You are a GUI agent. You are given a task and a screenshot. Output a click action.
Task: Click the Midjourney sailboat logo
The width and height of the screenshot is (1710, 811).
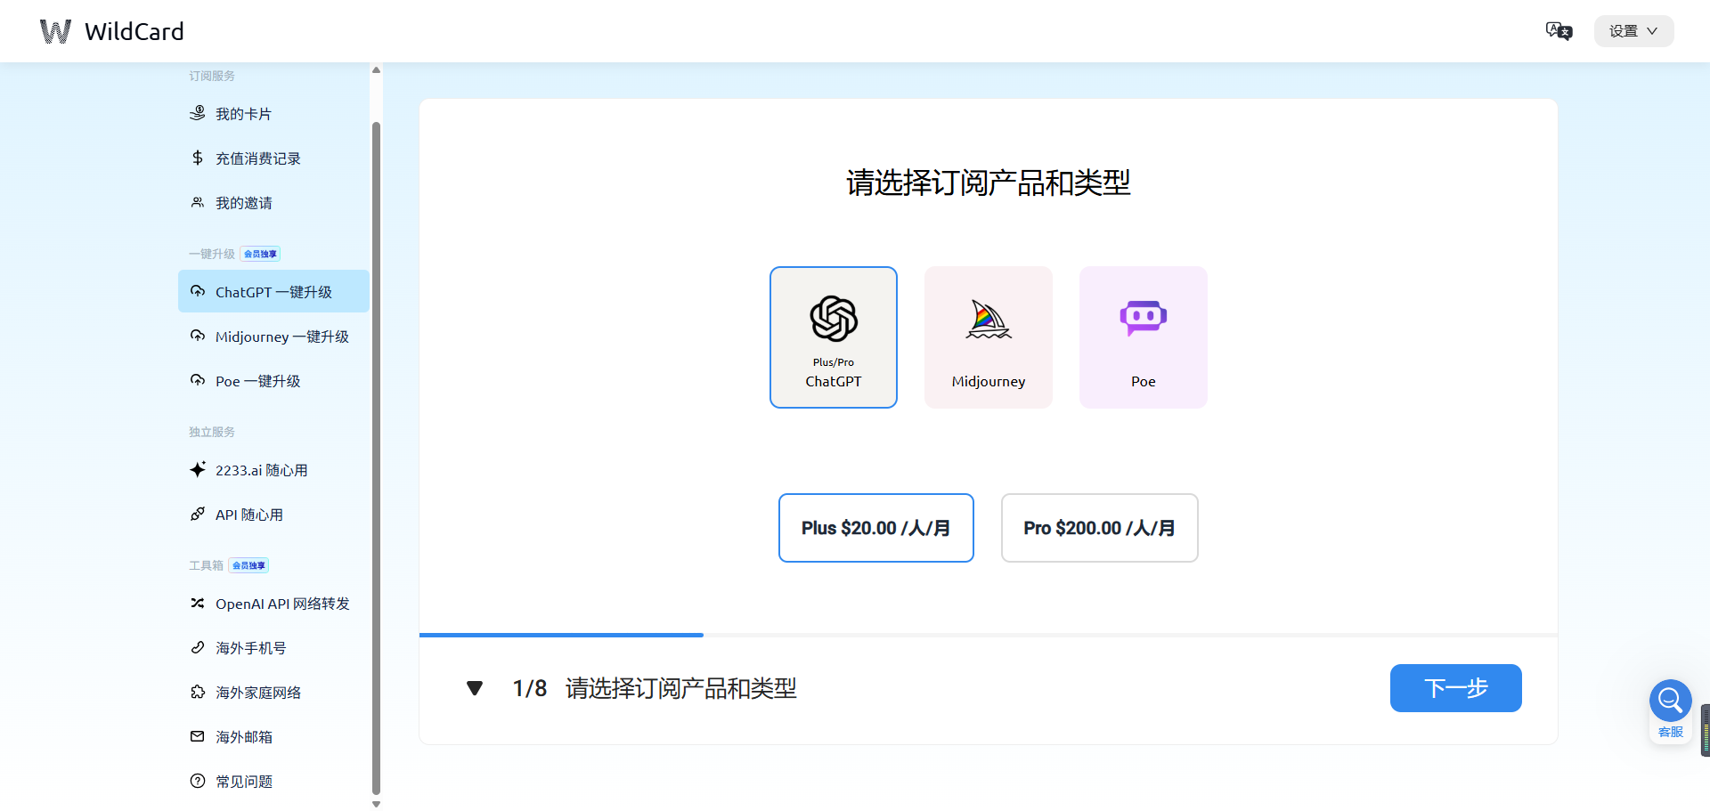click(x=989, y=320)
